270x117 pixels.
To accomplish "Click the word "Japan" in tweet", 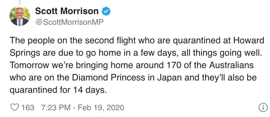I will pyautogui.click(x=169, y=78).
